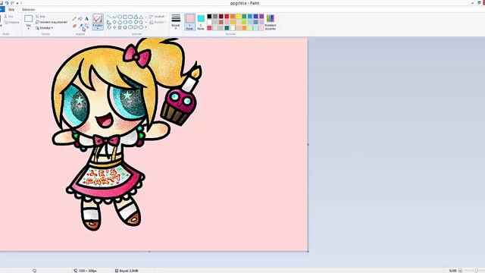Pick the dark green custom color swatch

[227, 28]
